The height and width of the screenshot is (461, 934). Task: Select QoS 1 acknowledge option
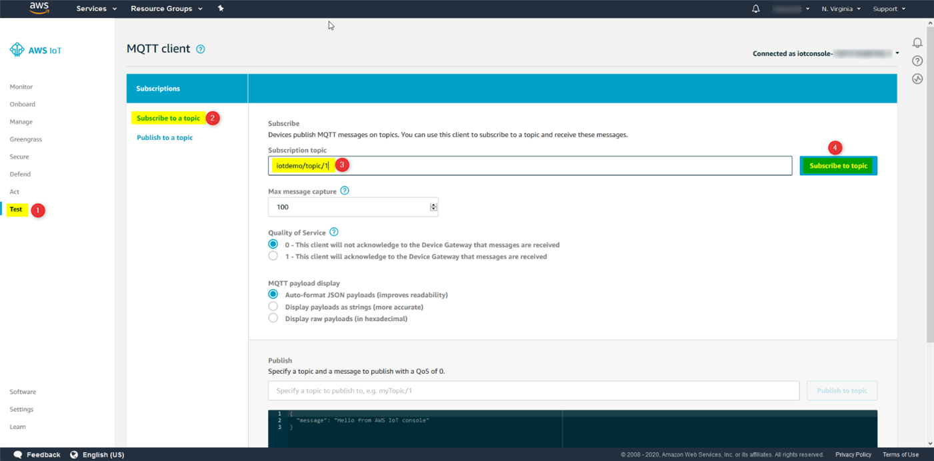[x=273, y=256]
